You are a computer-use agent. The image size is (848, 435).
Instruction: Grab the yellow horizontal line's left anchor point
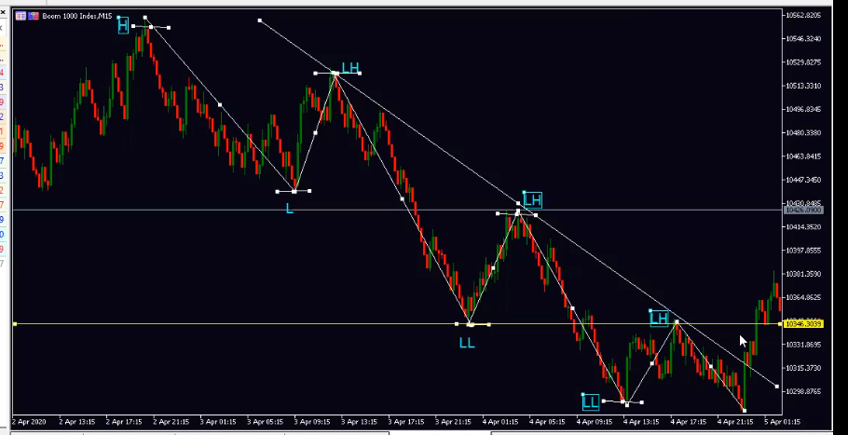tap(15, 324)
